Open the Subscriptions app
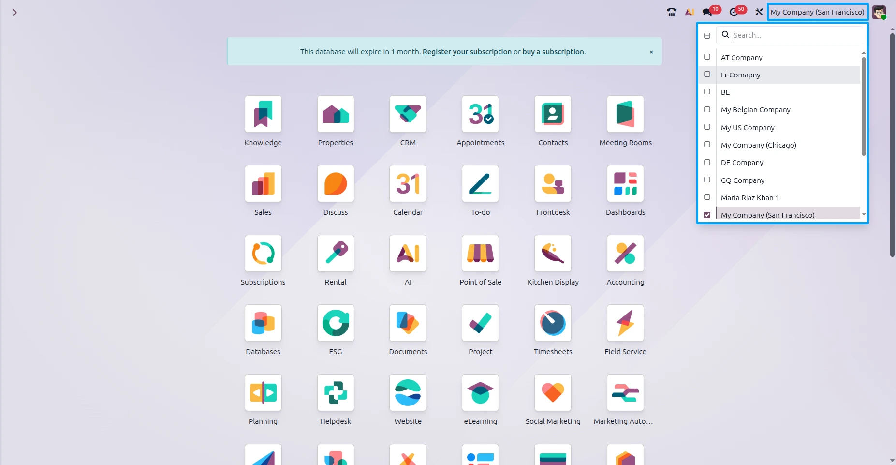 pyautogui.click(x=263, y=254)
